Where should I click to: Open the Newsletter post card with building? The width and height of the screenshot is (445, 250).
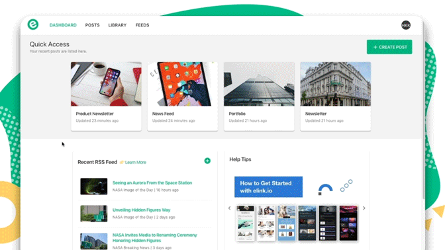coord(336,97)
